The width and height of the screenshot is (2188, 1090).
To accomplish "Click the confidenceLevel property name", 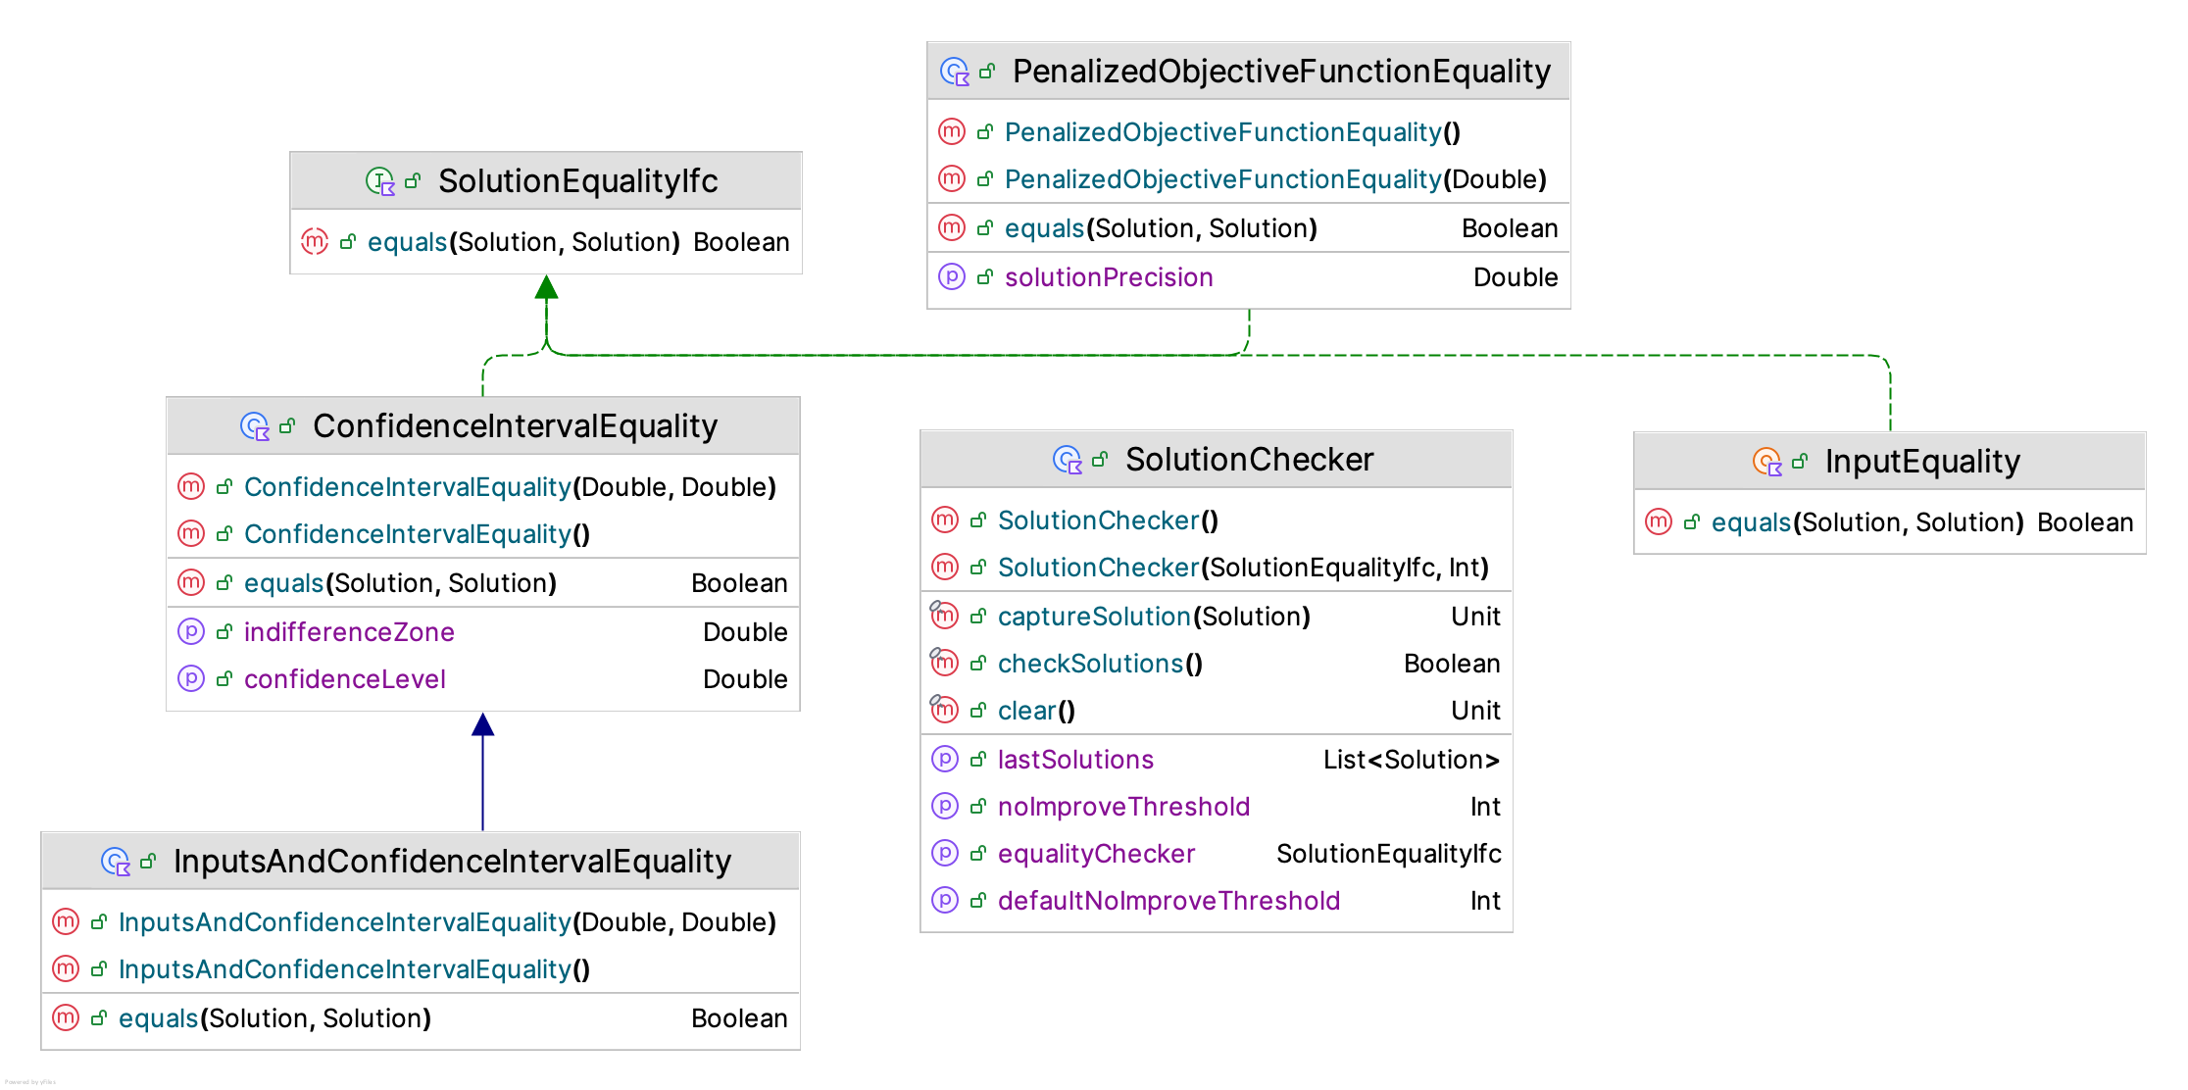I will click(345, 679).
